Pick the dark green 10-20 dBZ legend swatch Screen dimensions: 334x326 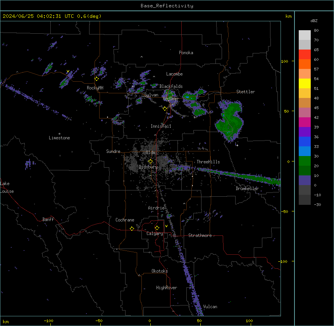point(305,171)
